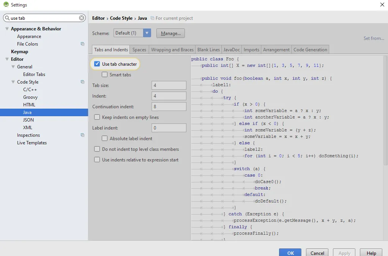Select C/C++ code style
This screenshot has width=388, height=256.
click(x=30, y=89)
